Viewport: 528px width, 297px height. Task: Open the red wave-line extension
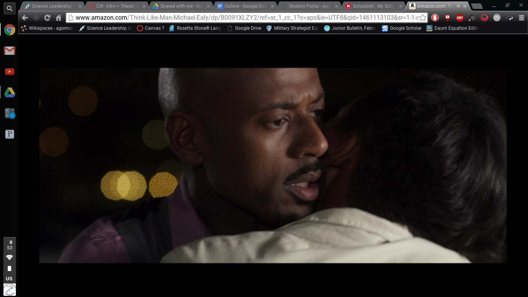tap(484, 18)
